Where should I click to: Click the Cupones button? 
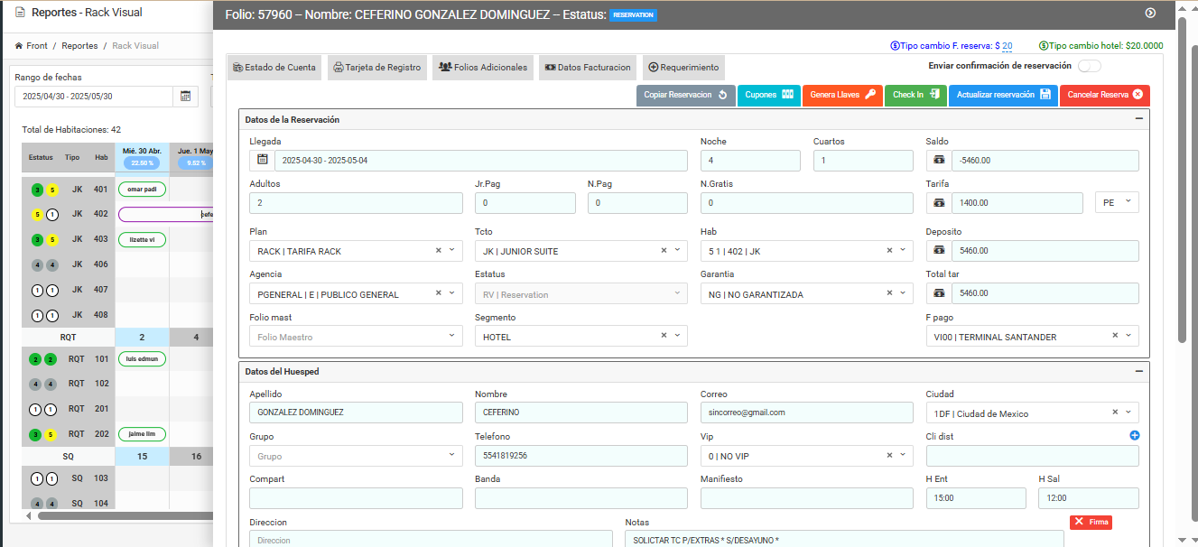tap(769, 95)
